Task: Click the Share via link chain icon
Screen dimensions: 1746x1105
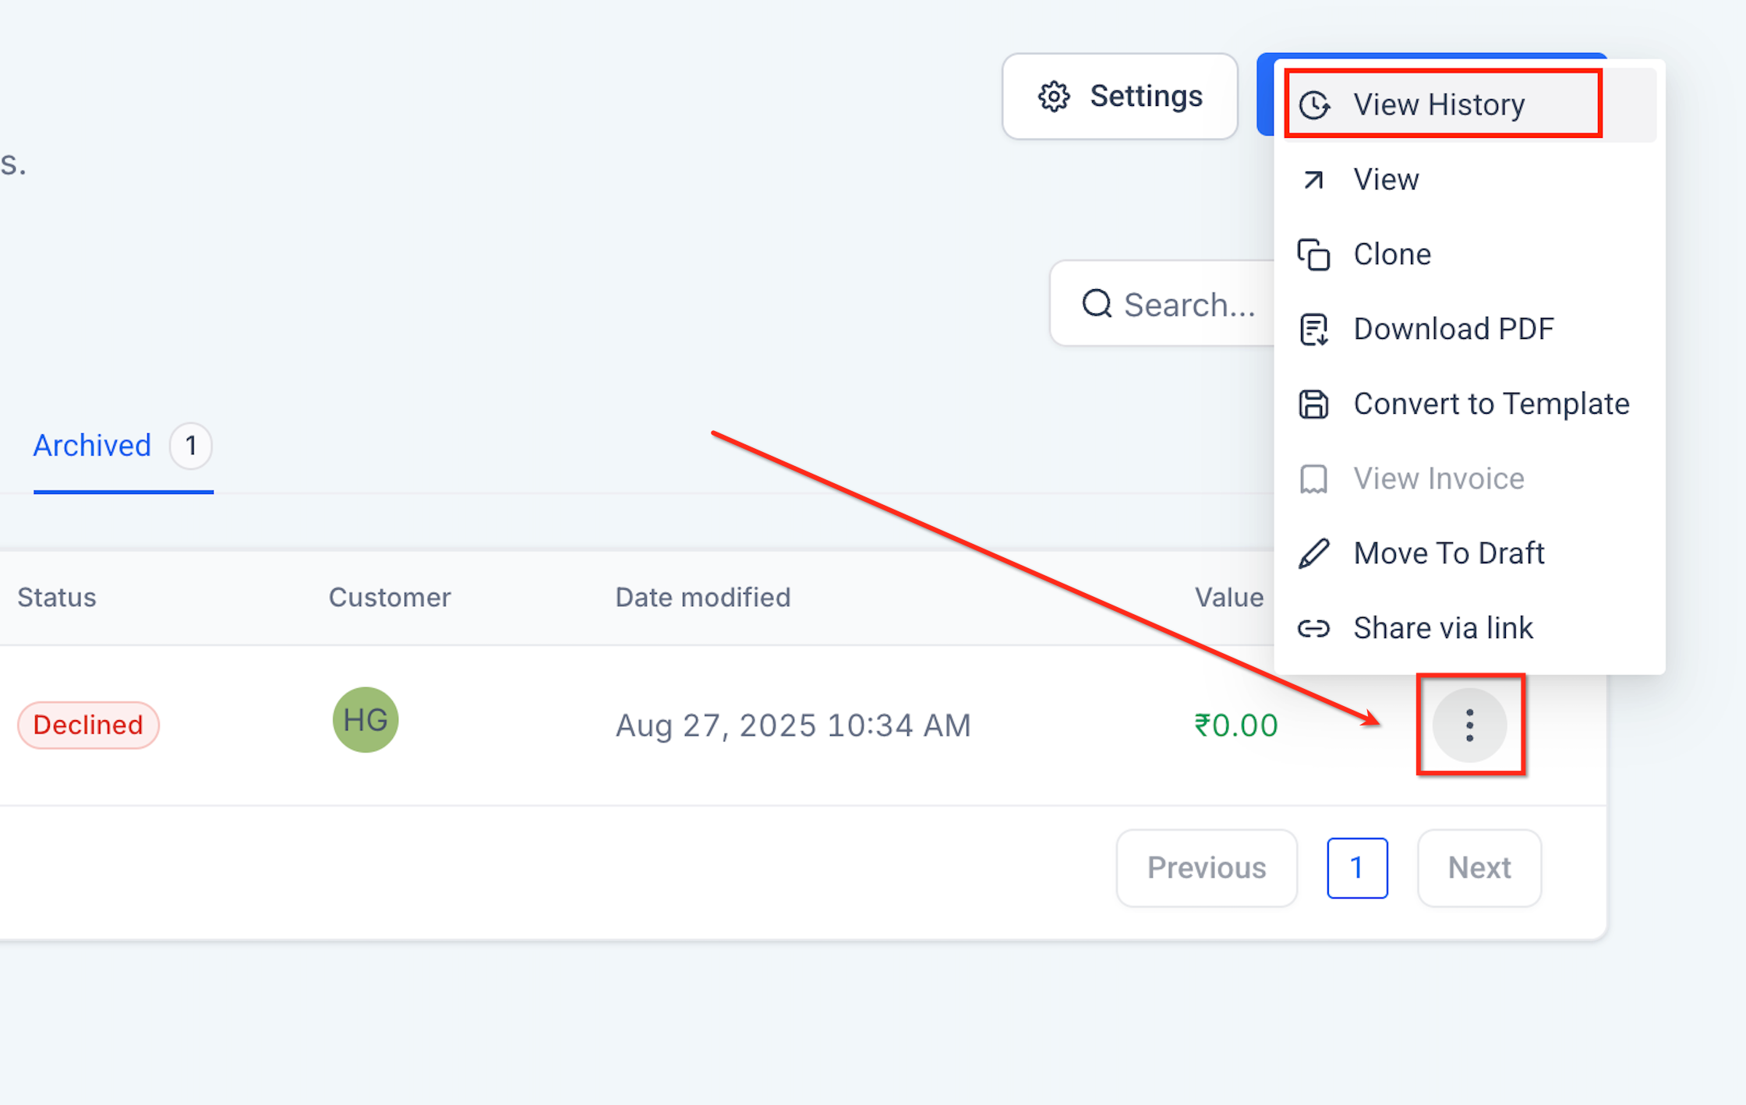Action: click(1313, 628)
